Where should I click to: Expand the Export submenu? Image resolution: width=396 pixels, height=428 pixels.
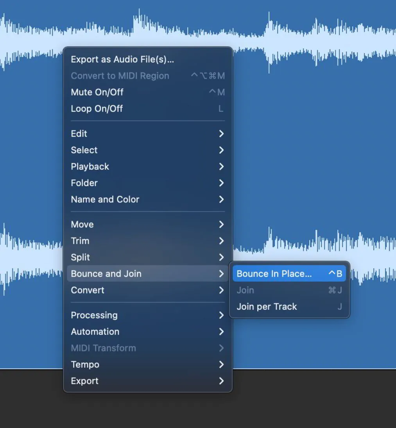click(84, 381)
